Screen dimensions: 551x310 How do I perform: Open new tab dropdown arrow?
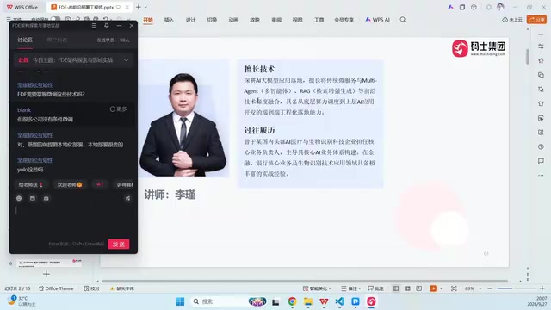[x=145, y=7]
